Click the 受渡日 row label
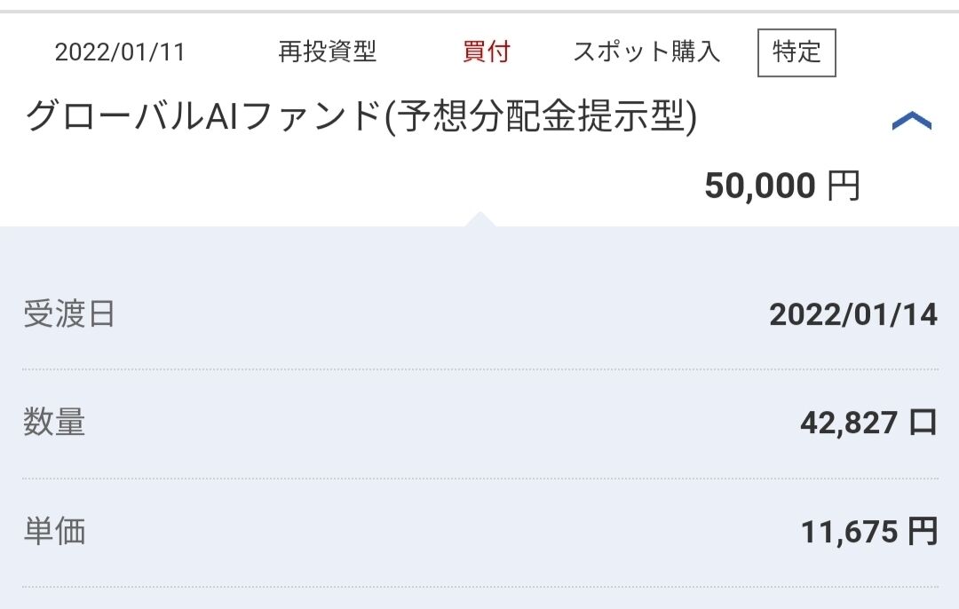The image size is (959, 609). click(69, 314)
